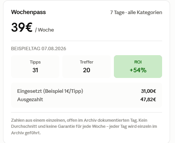Click the 31,00€ staked amount

coord(148,91)
